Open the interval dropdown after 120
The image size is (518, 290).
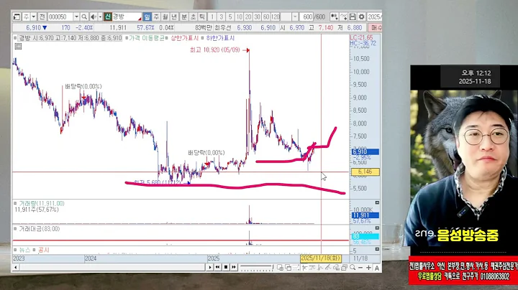pos(295,17)
